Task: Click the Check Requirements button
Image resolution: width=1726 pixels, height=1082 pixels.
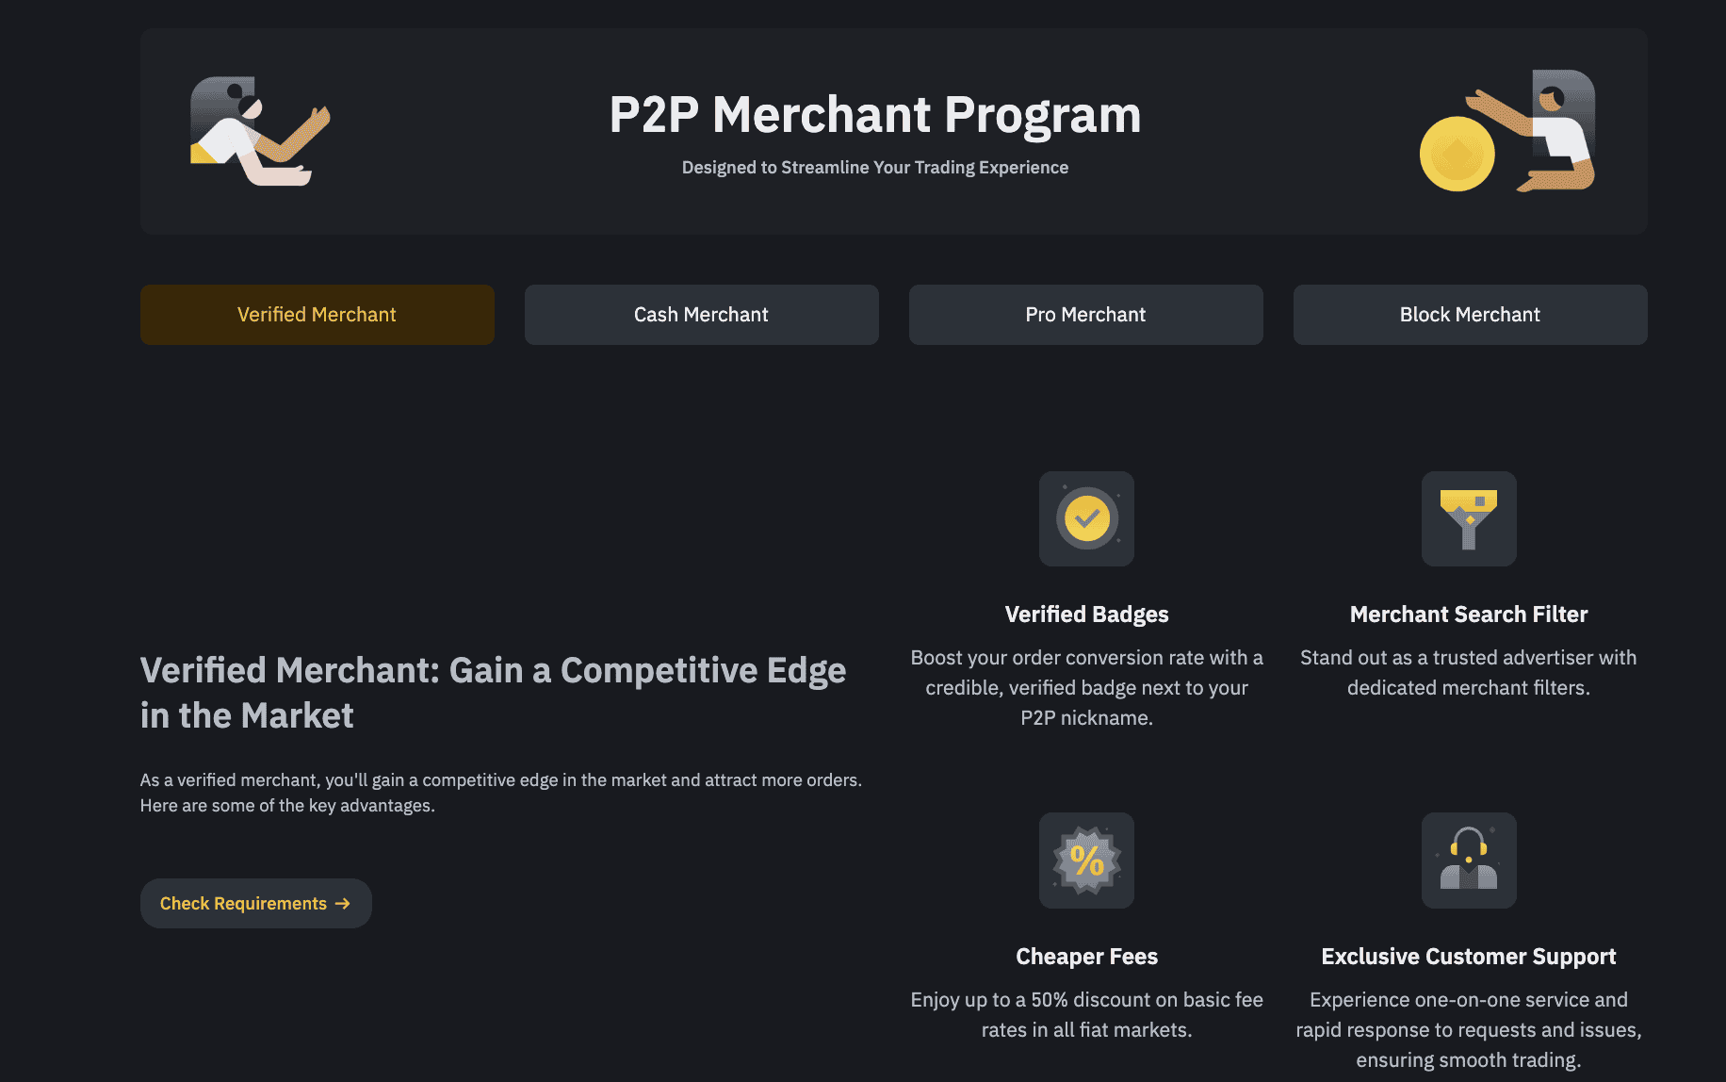Action: 256,903
